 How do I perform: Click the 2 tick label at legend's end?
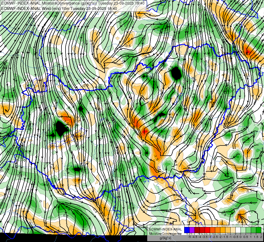click(261, 237)
